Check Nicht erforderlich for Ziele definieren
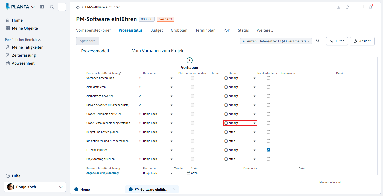Screen dimensions: 383x196 (x=268, y=87)
